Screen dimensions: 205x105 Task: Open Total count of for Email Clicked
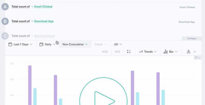[20, 7]
